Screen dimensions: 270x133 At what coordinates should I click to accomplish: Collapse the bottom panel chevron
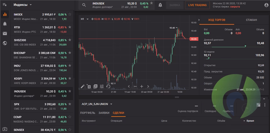(264, 99)
